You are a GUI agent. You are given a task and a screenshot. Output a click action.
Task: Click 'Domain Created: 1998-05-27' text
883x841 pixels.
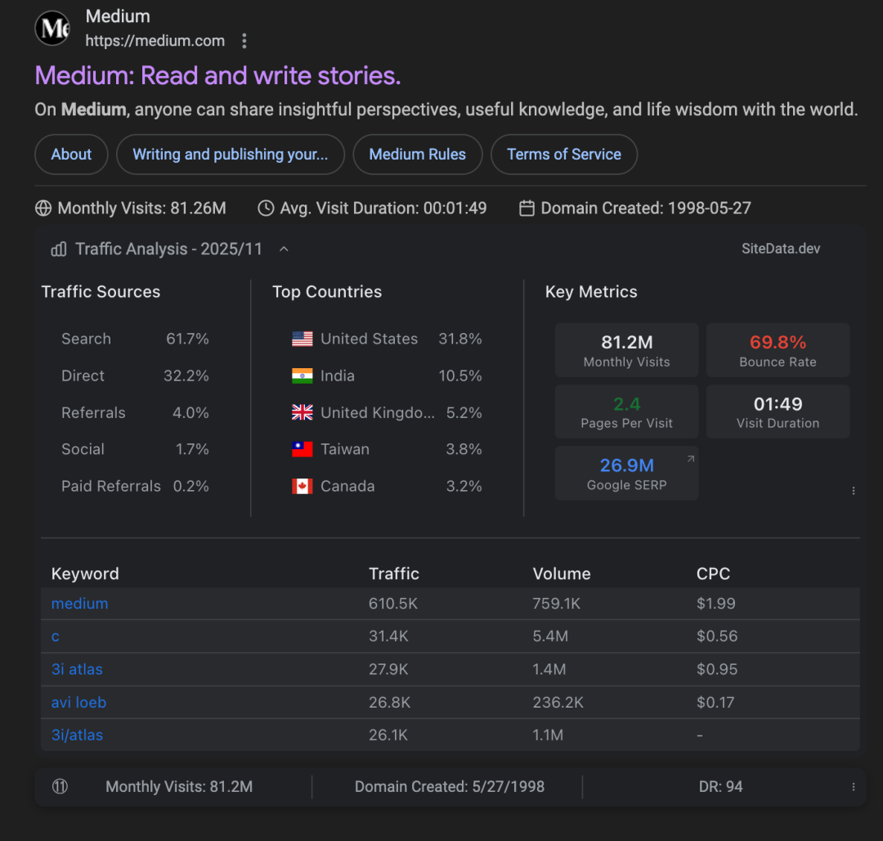coord(646,209)
